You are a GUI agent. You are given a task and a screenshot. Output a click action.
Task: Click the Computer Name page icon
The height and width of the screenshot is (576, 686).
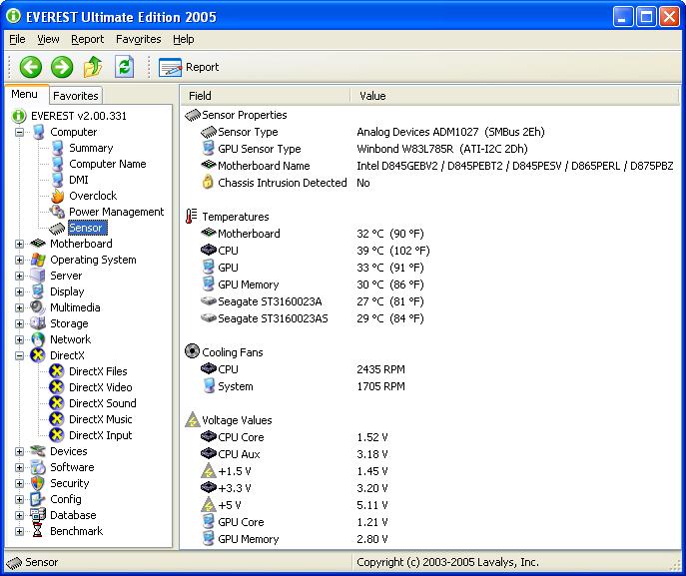[x=57, y=164]
